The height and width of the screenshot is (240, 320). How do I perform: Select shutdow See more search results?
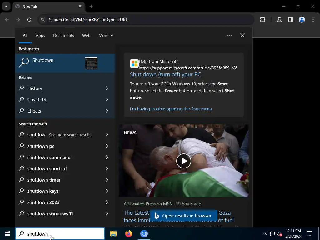point(59,135)
